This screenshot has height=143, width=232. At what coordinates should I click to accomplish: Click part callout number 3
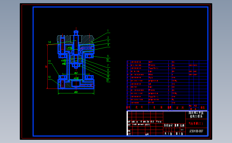108,41
